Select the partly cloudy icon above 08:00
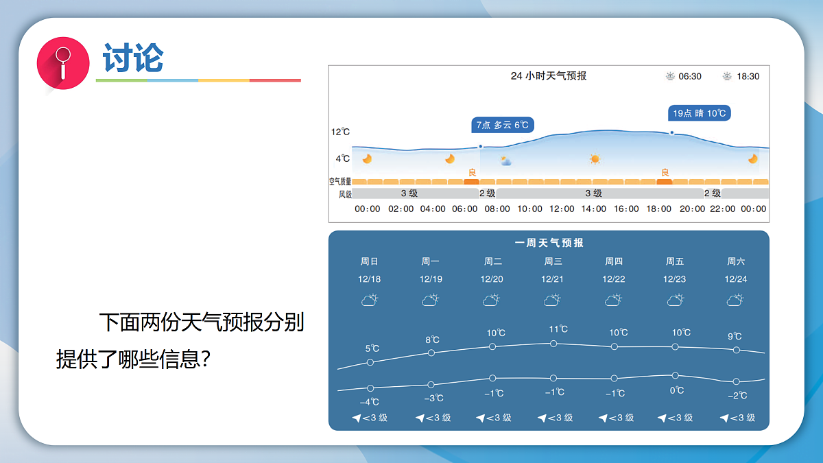 point(505,161)
